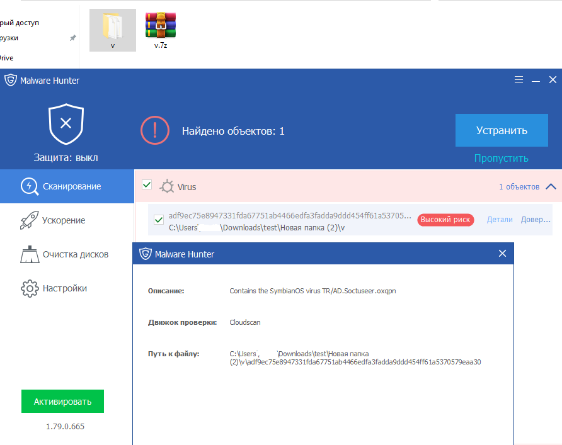Click the Описание label in popup
Viewport: 562px width, 445px height.
[x=166, y=291]
